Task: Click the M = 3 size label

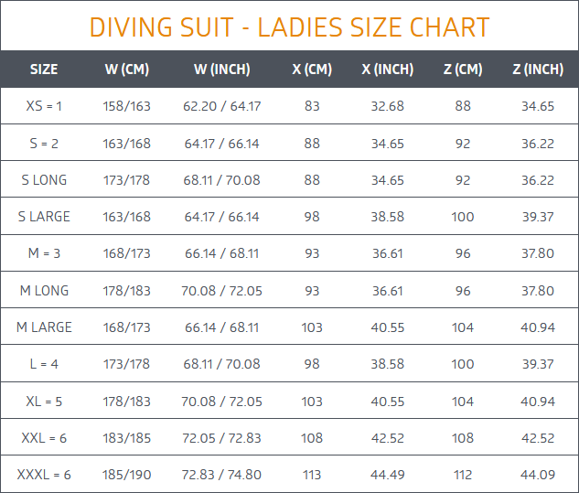Action: [x=44, y=253]
